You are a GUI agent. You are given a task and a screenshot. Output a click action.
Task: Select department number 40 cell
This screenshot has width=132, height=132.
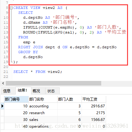click(16, 126)
